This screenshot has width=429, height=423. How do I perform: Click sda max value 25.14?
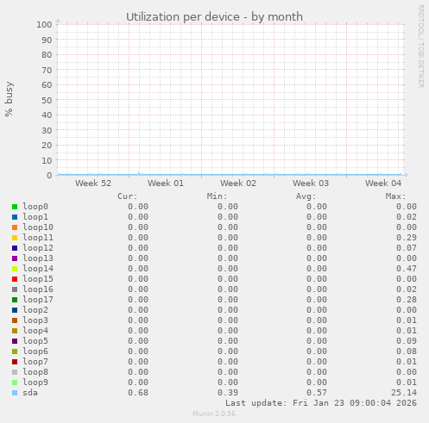(404, 393)
